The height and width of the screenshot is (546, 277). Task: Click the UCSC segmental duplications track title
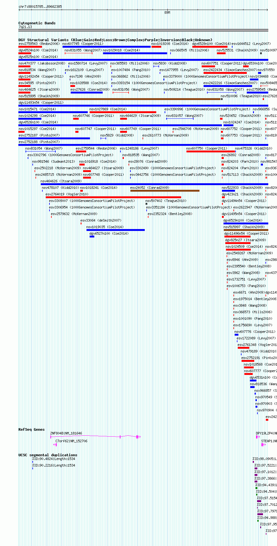(x=48, y=455)
